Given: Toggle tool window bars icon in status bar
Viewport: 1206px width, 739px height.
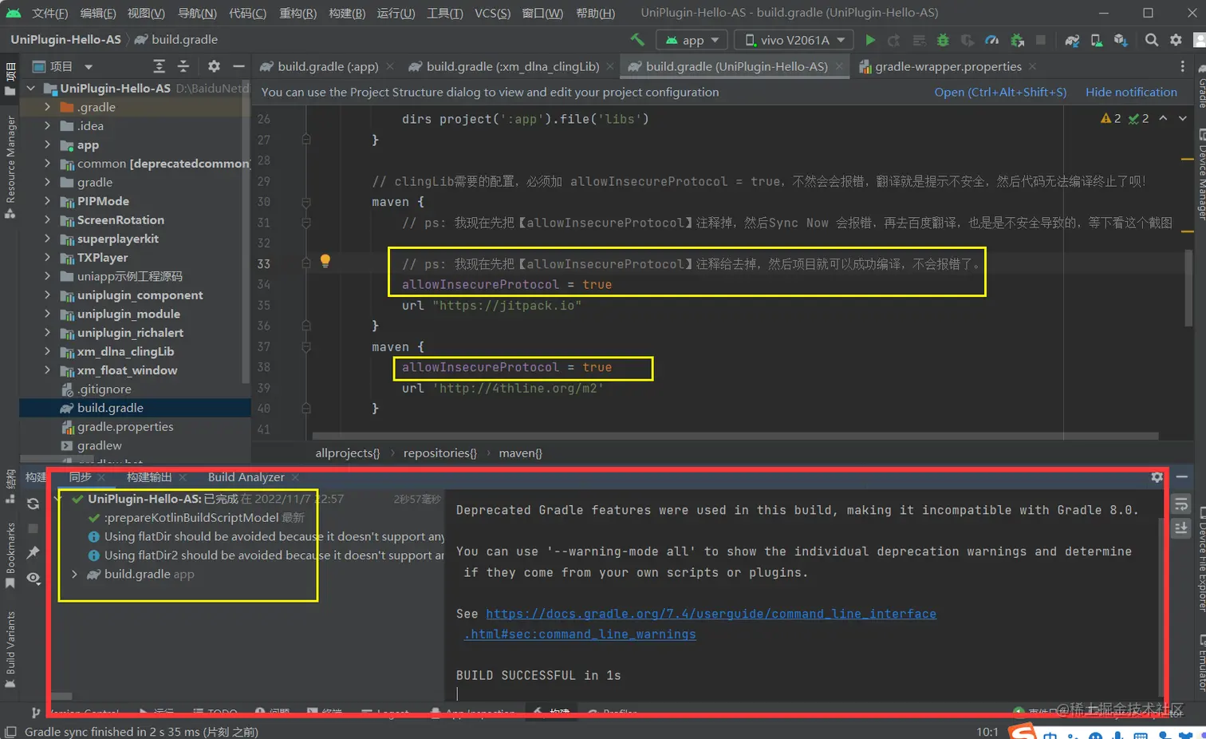Looking at the screenshot, I should 10,732.
